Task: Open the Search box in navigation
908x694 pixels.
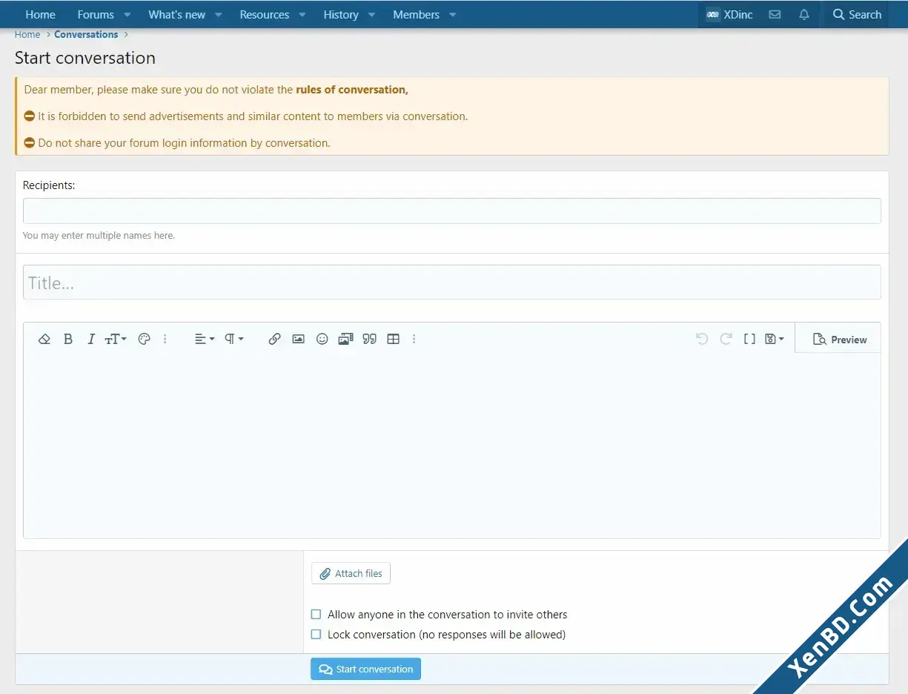Action: tap(857, 15)
